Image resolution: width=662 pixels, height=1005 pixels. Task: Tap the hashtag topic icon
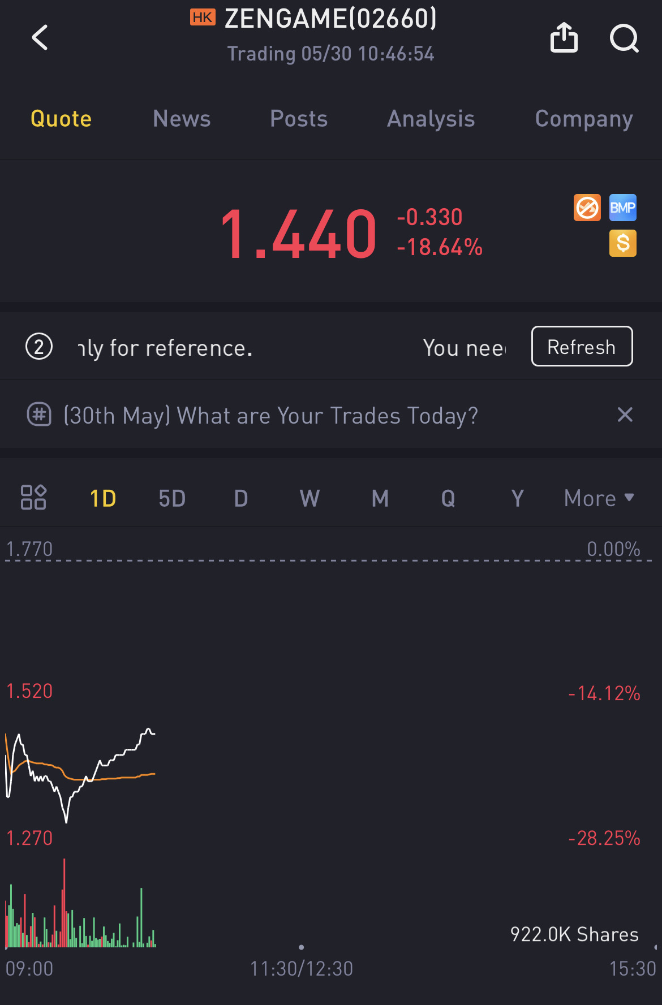coord(39,415)
